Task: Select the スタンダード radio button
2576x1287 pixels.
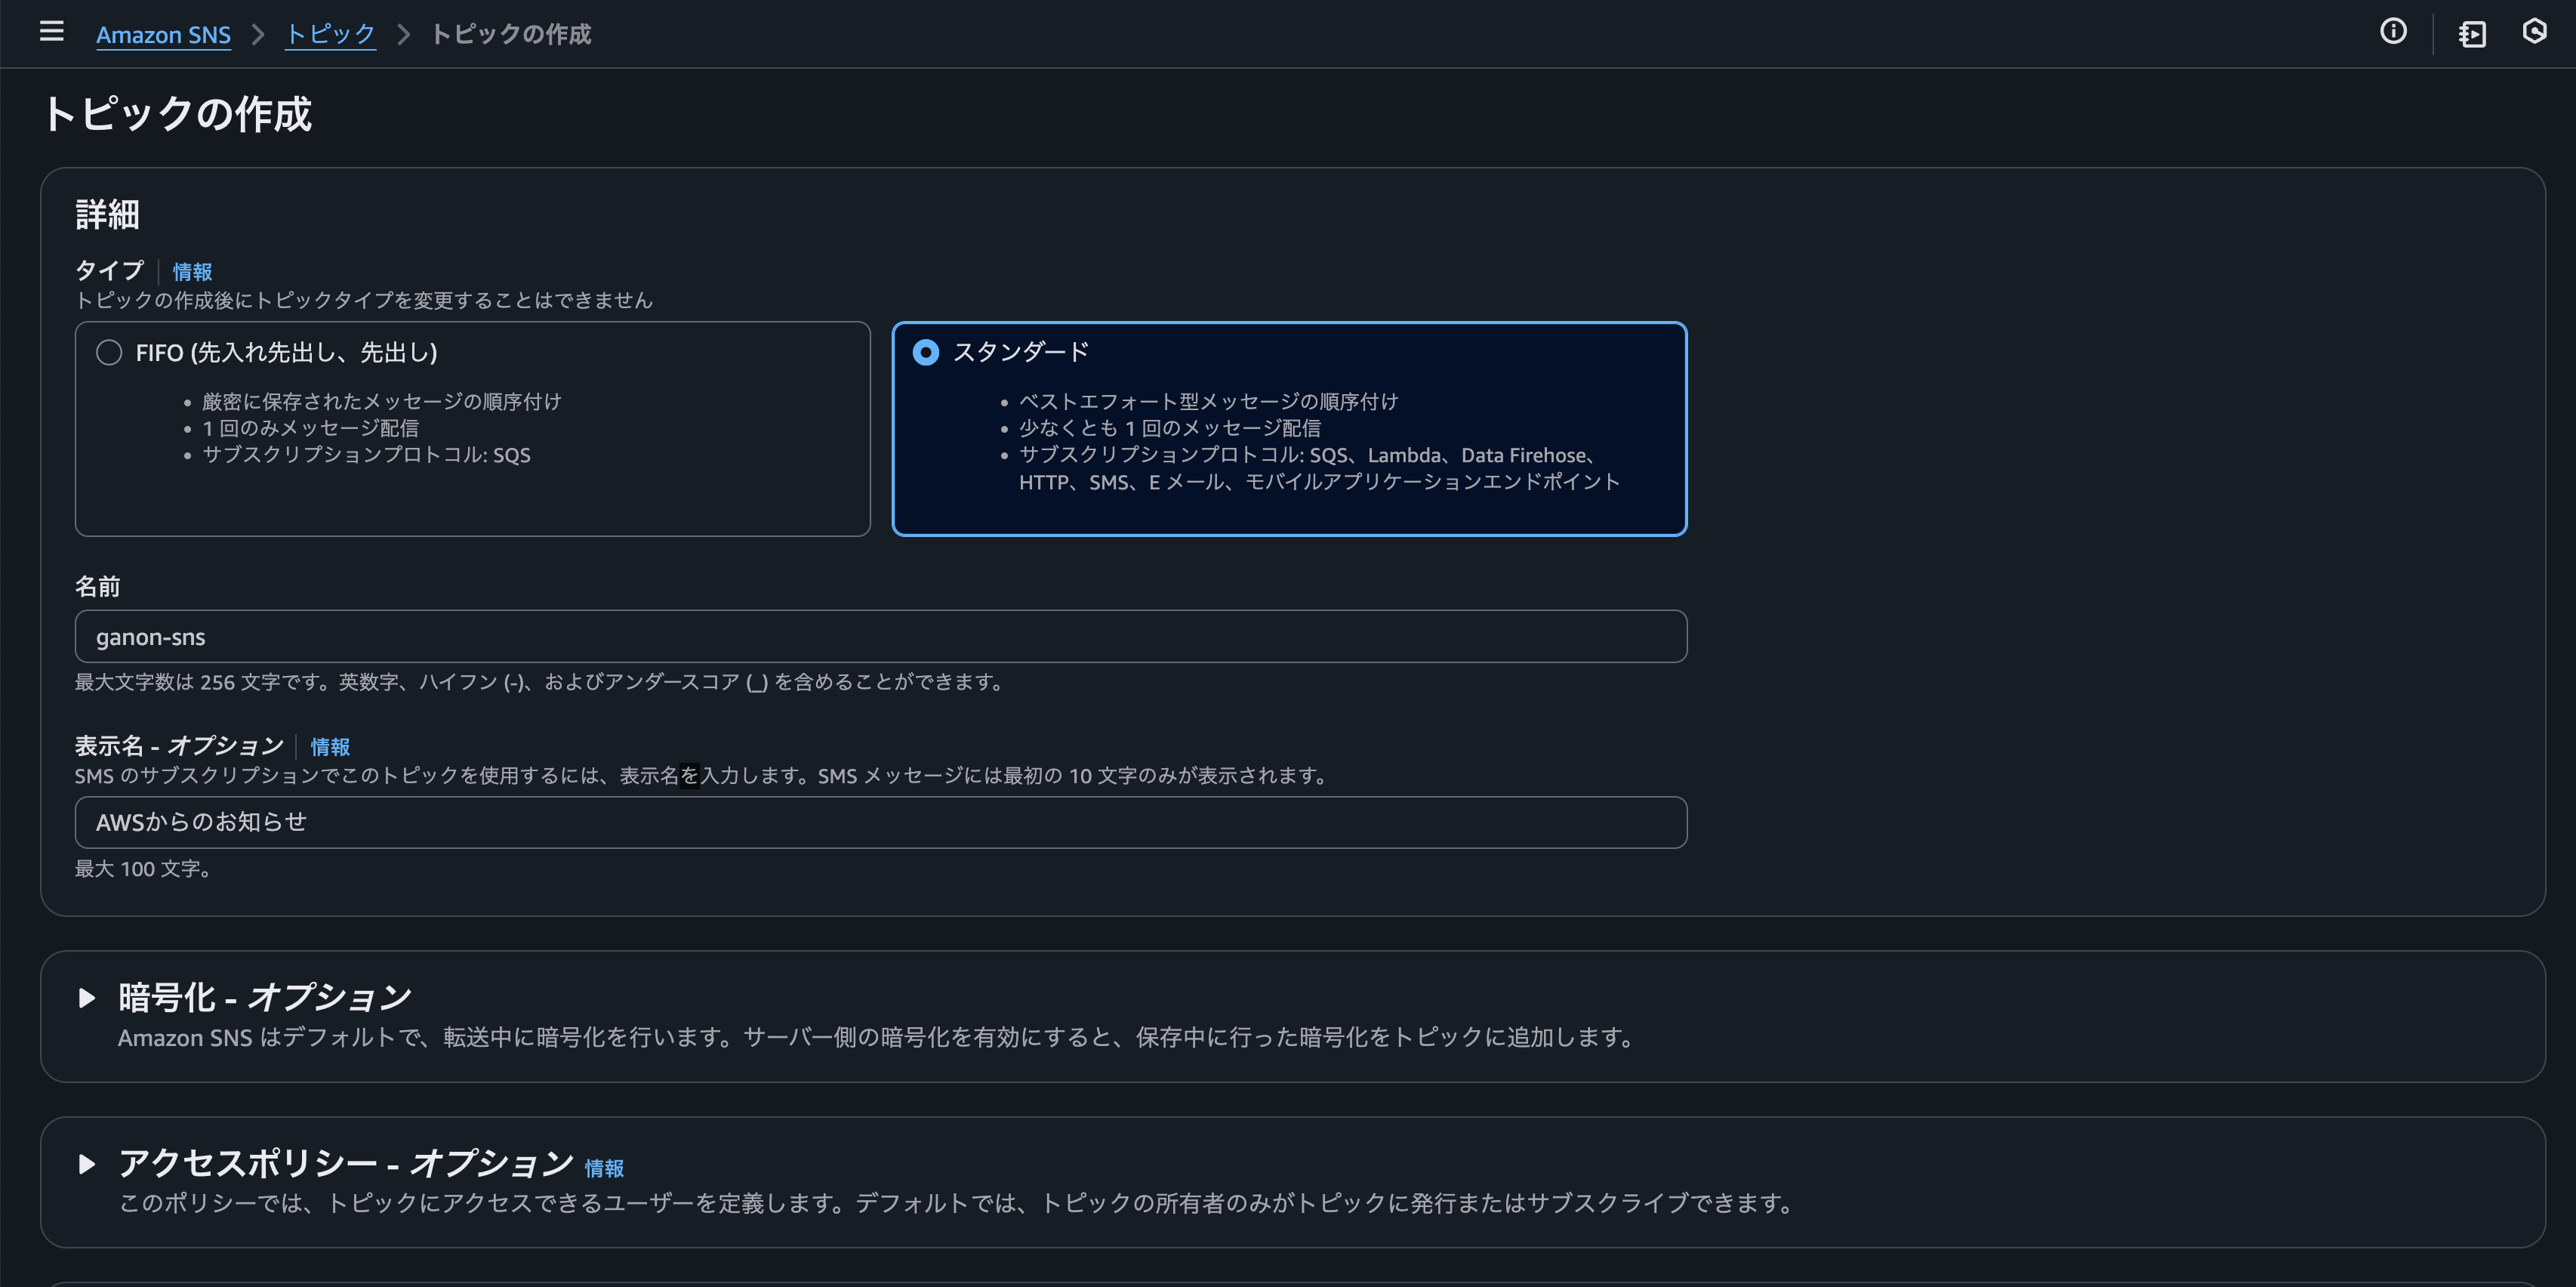Action: click(x=926, y=352)
